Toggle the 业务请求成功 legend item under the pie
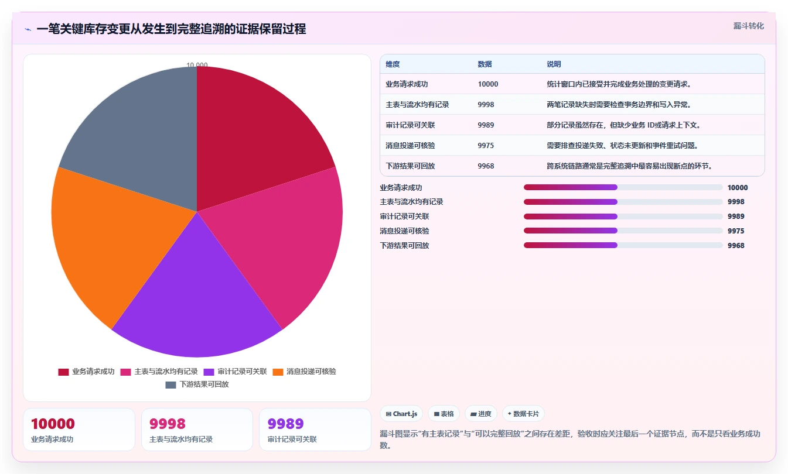788x474 pixels. 86,372
